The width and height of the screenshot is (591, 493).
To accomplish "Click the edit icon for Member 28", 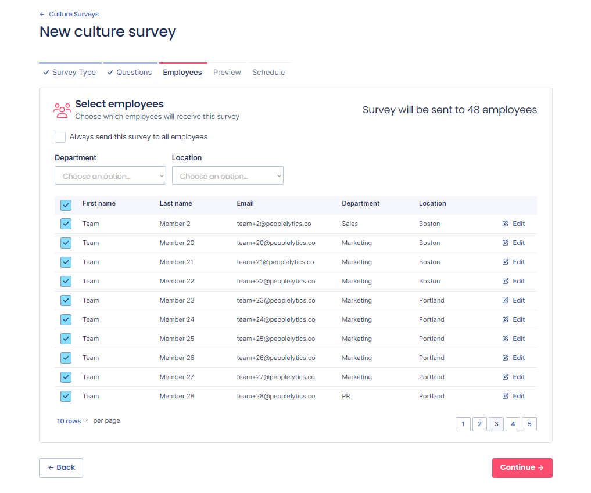I will point(506,396).
